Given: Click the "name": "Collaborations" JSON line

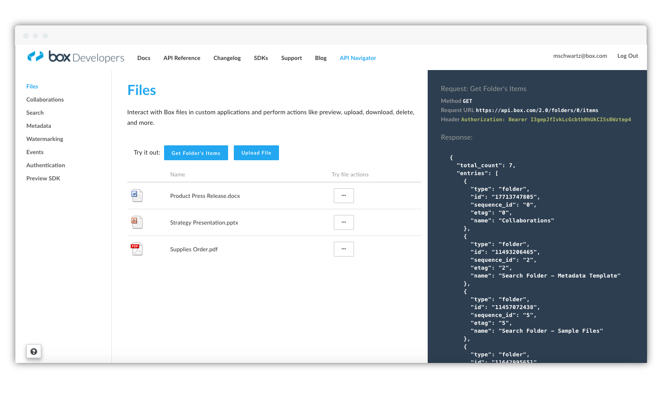Looking at the screenshot, I should point(512,221).
